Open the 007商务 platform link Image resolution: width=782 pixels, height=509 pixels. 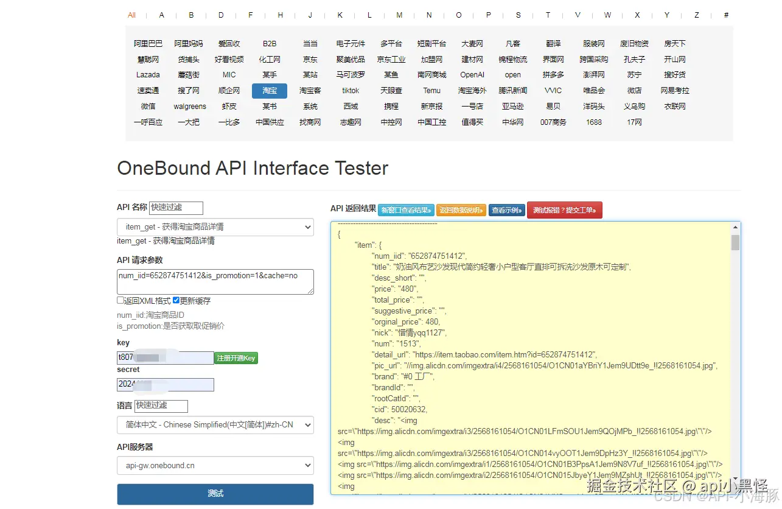coord(553,122)
